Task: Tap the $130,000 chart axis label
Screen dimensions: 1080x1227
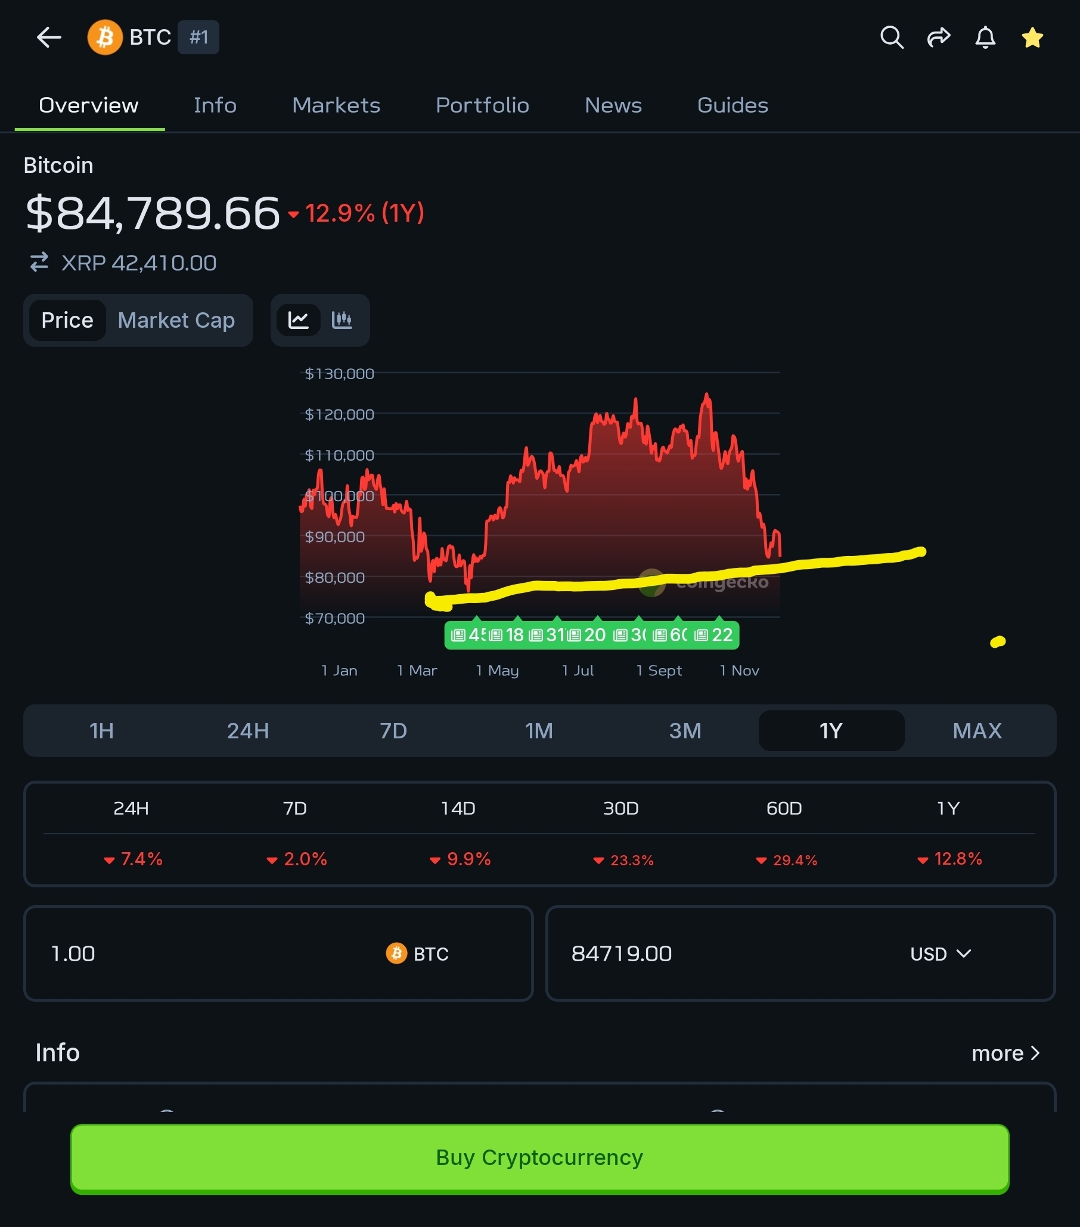Action: 339,374
